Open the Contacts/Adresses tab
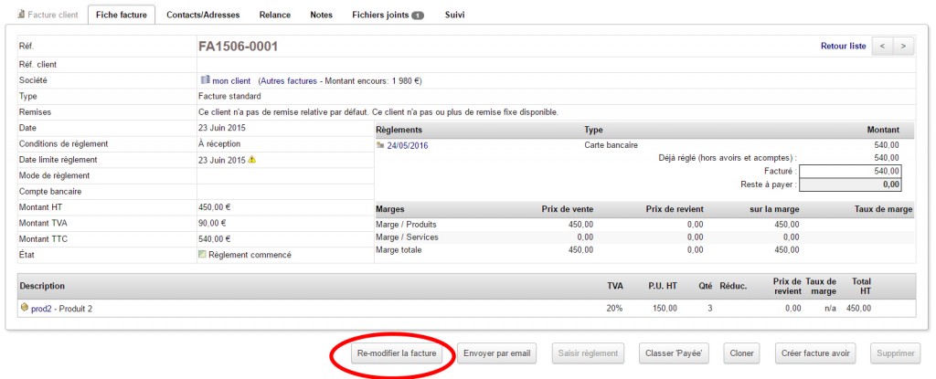The height and width of the screenshot is (379, 936). [207, 16]
